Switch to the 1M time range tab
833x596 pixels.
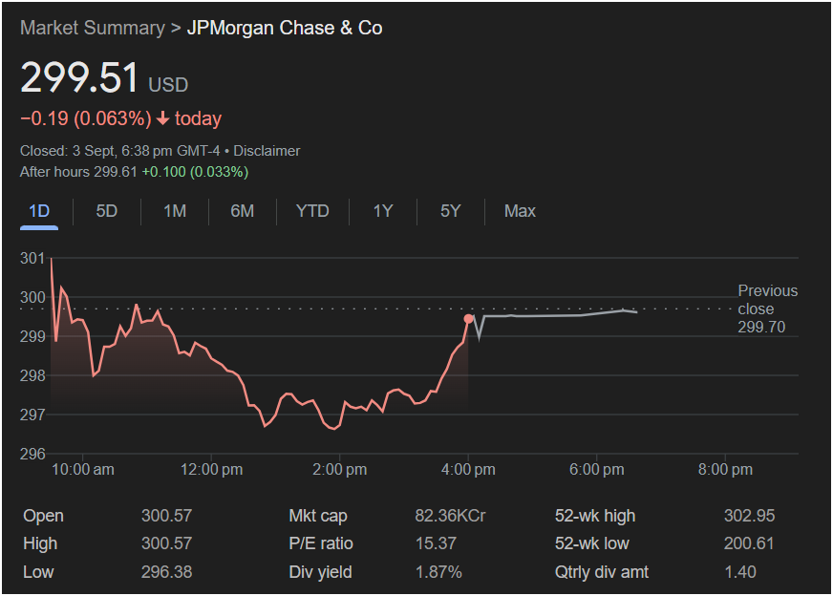click(x=175, y=211)
